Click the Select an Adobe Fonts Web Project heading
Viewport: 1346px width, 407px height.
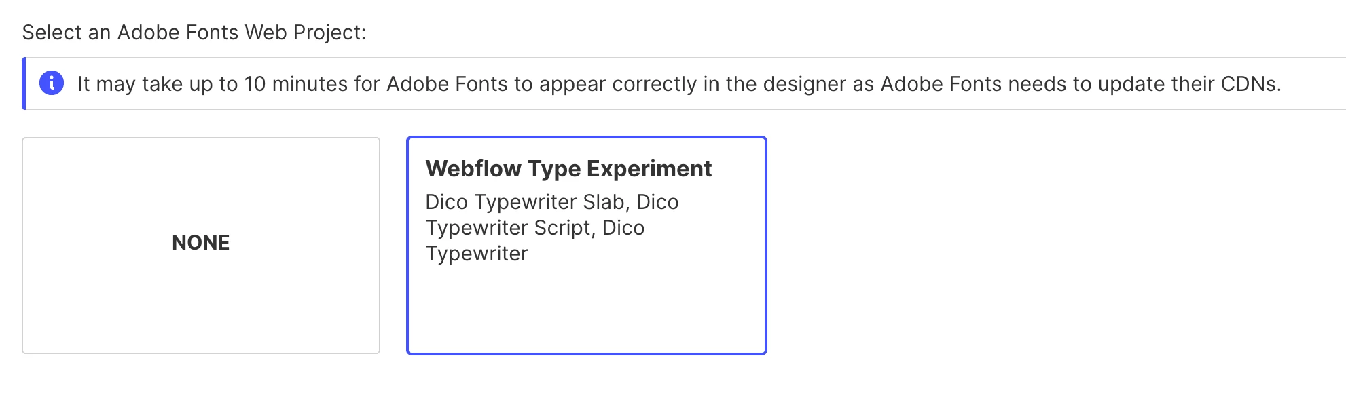(194, 32)
